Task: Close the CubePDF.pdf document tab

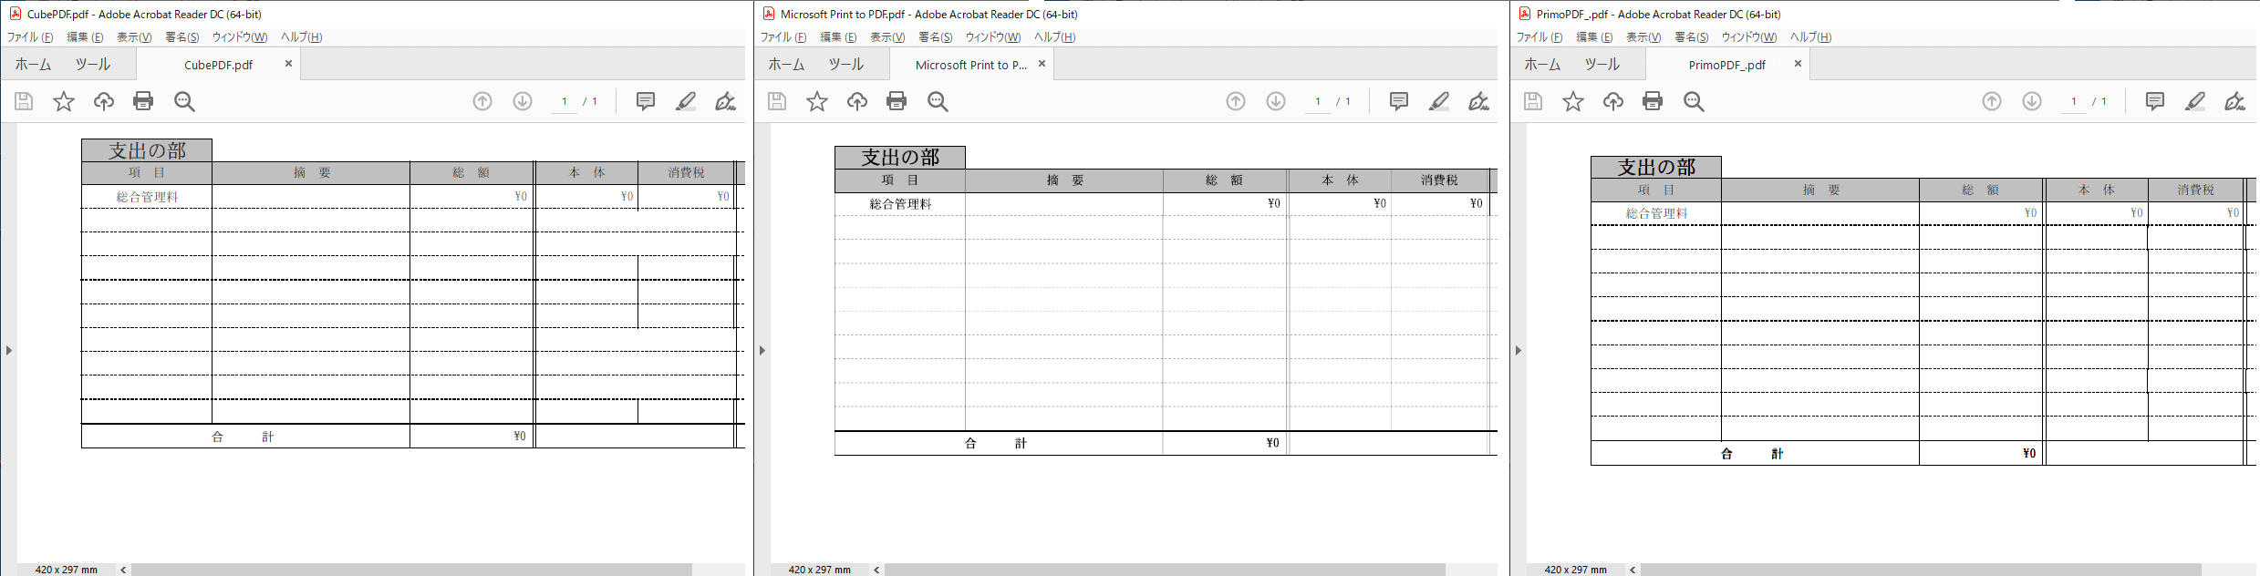Action: [x=288, y=64]
